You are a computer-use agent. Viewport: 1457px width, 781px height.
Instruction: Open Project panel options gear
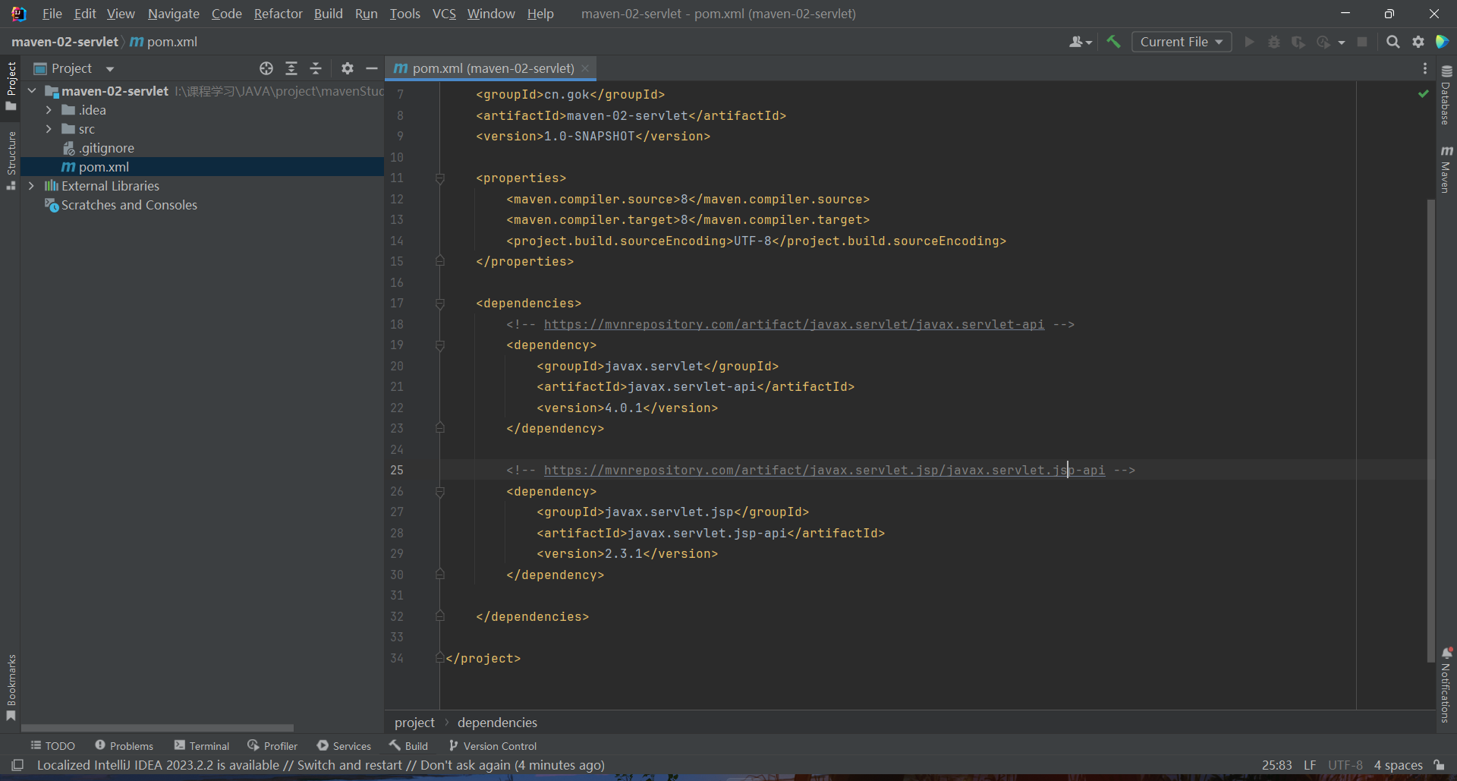point(348,68)
